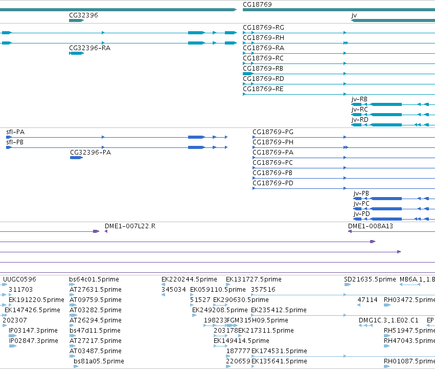This screenshot has height=369, width=435.
Task: Select EST EK235412.5prime
Action: [279, 310]
